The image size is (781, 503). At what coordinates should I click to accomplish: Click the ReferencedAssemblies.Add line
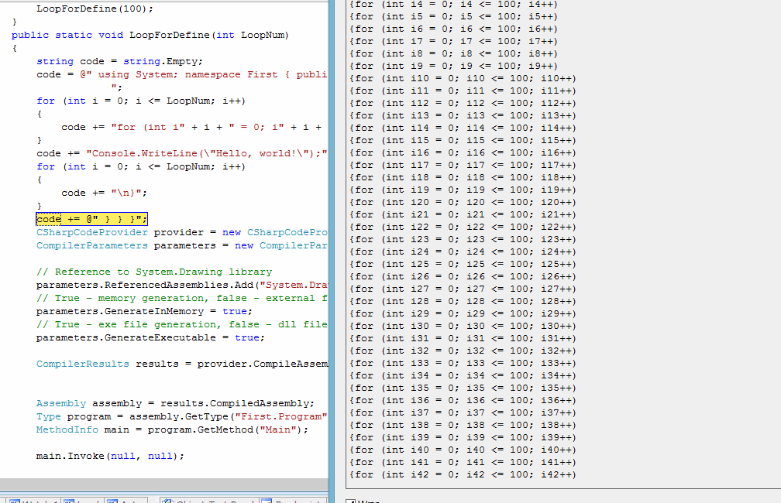[x=182, y=285]
